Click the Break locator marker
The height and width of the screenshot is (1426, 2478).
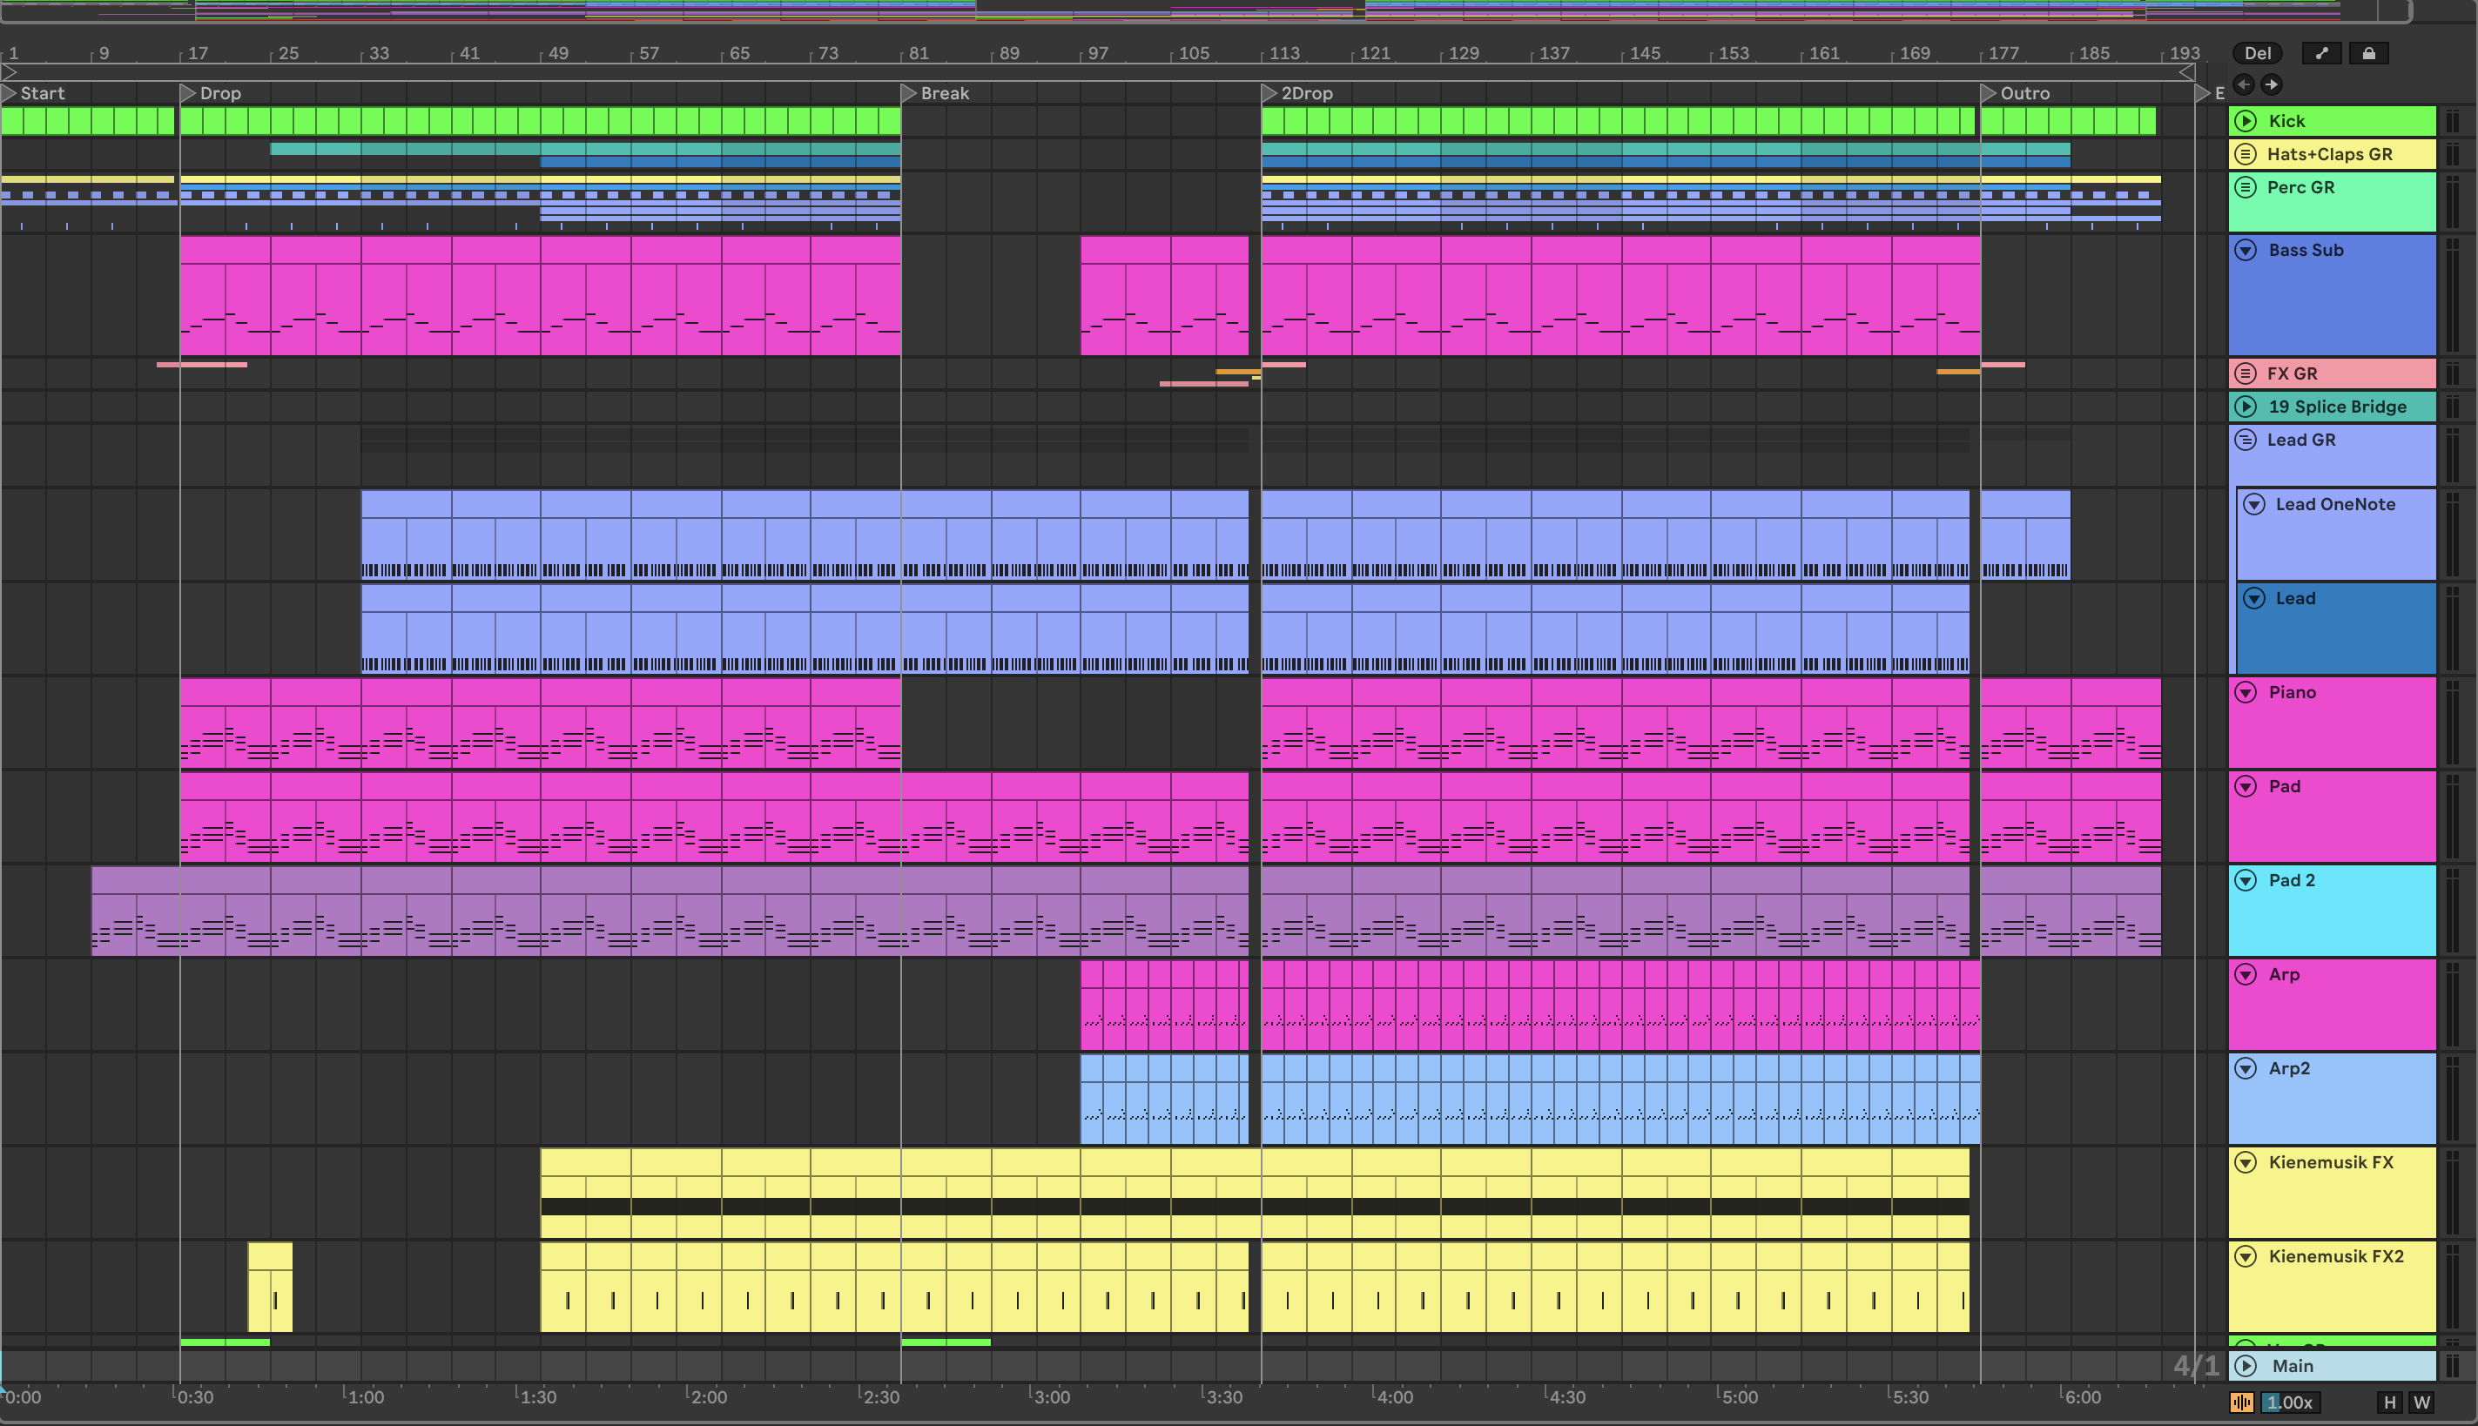909,93
